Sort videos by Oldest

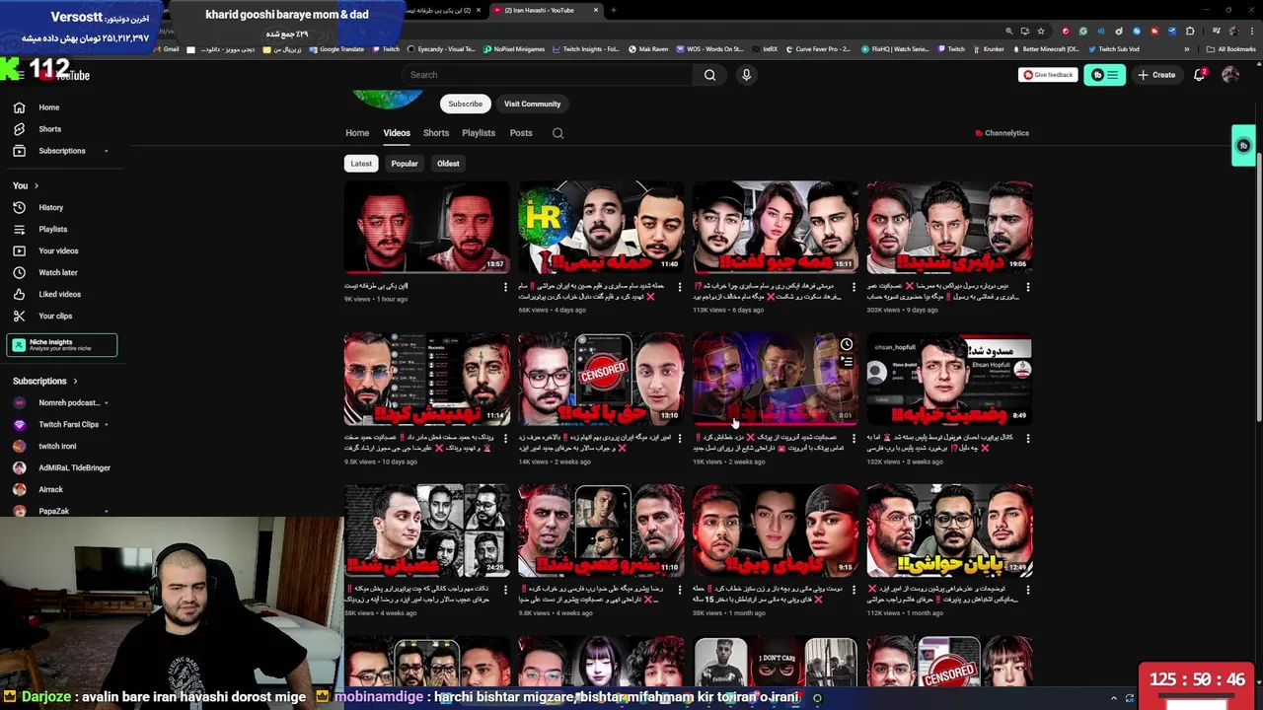[448, 164]
